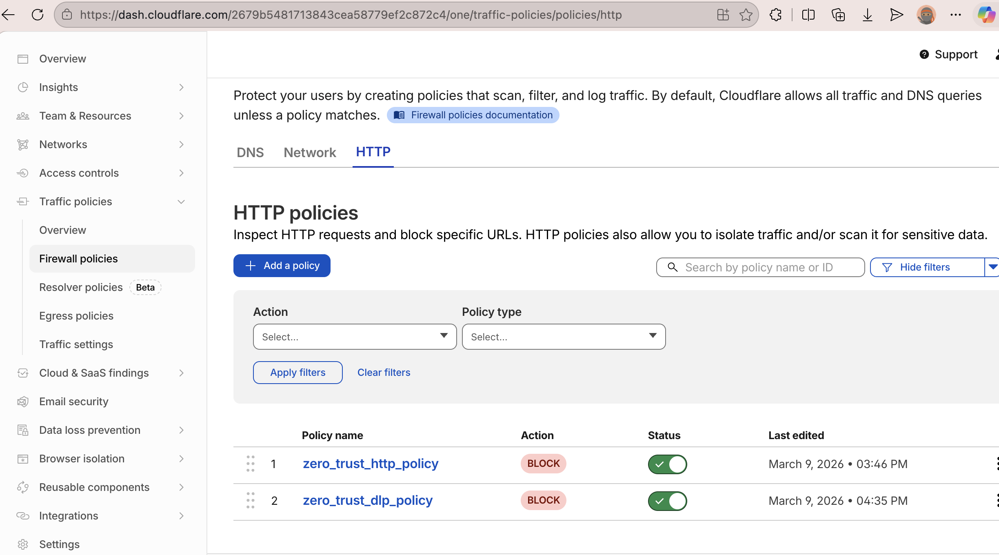Click the magnifier icon in the policy search box
This screenshot has height=555, width=999.
pyautogui.click(x=673, y=267)
